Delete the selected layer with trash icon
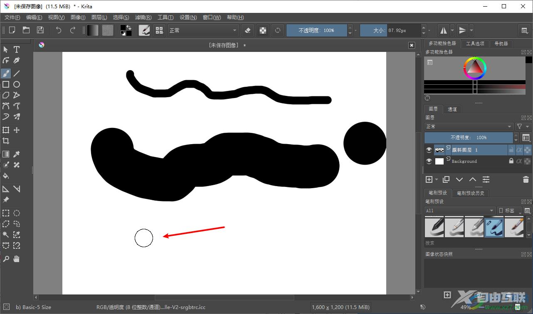Image resolution: width=533 pixels, height=314 pixels. coord(526,179)
